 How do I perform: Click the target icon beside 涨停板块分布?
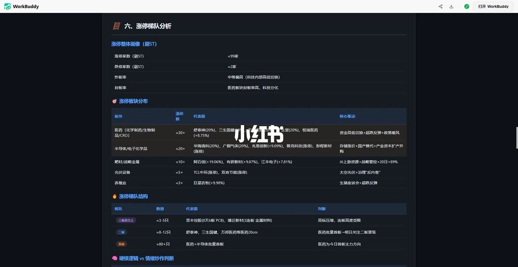click(114, 101)
